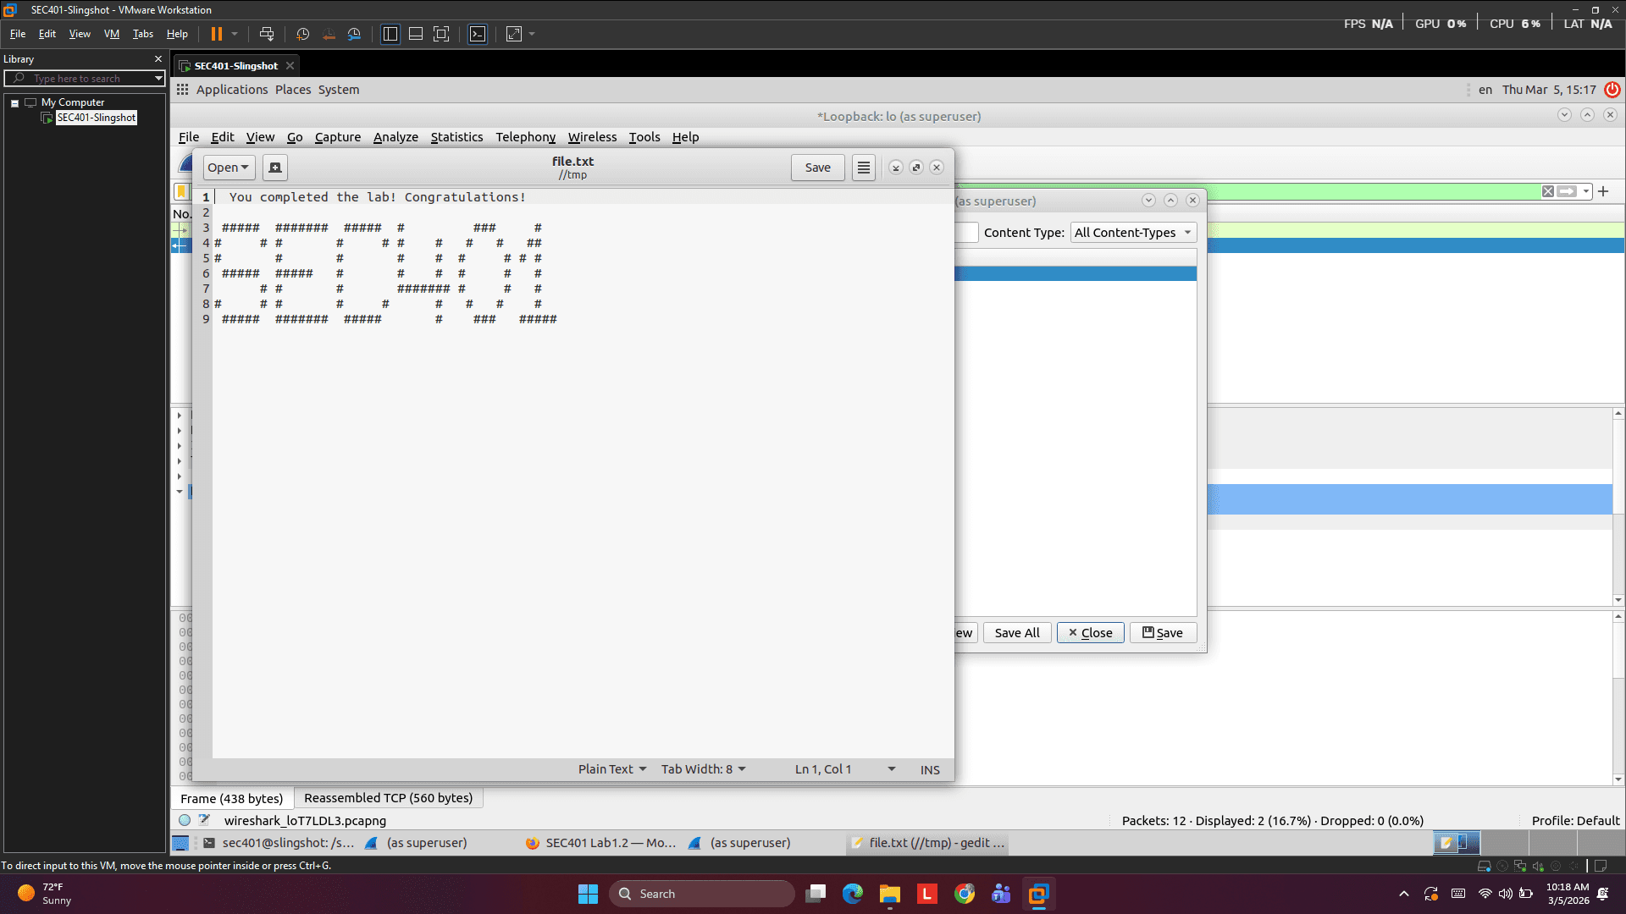Save file.txt in gedit
This screenshot has height=914, width=1626.
click(x=816, y=167)
